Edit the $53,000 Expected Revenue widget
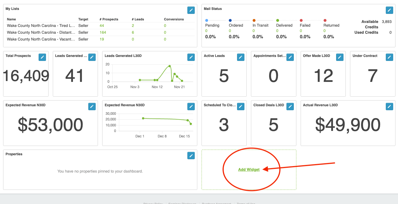398x204 pixels. pyautogui.click(x=92, y=107)
